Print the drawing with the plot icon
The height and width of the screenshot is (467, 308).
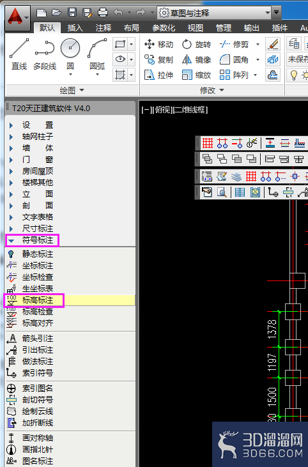[x=103, y=13]
